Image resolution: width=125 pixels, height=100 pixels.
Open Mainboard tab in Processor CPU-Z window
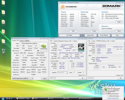[61, 41]
